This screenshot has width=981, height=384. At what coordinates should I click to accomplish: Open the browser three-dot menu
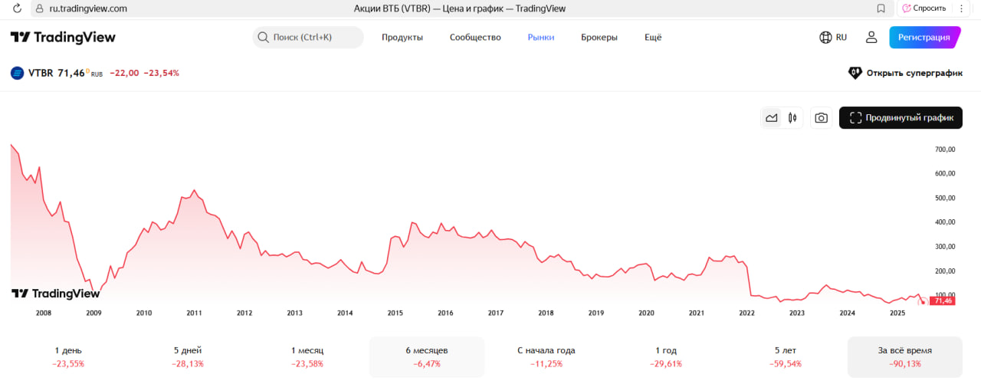coord(961,8)
